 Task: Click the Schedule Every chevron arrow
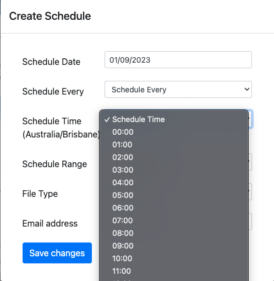(247, 90)
